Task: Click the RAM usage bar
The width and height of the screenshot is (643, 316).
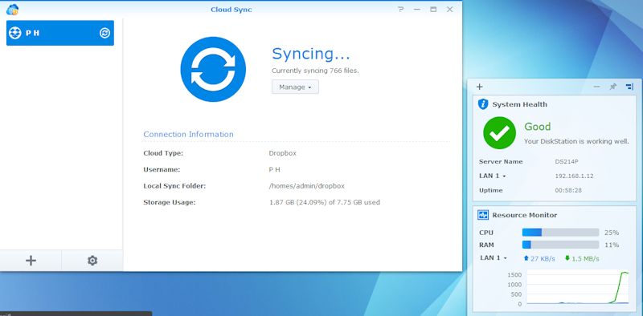Action: (560, 245)
